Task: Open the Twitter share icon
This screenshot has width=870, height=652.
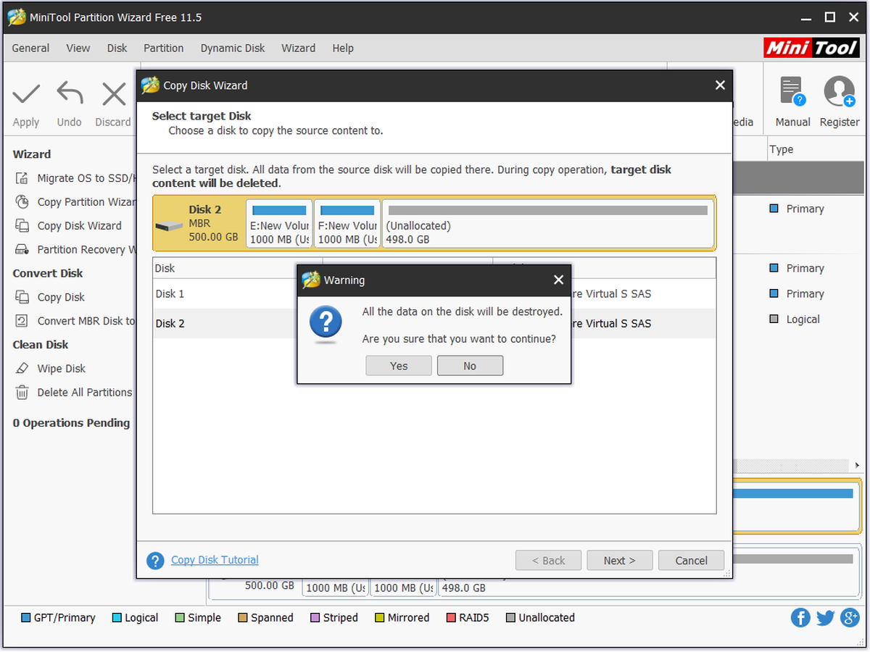Action: click(825, 618)
